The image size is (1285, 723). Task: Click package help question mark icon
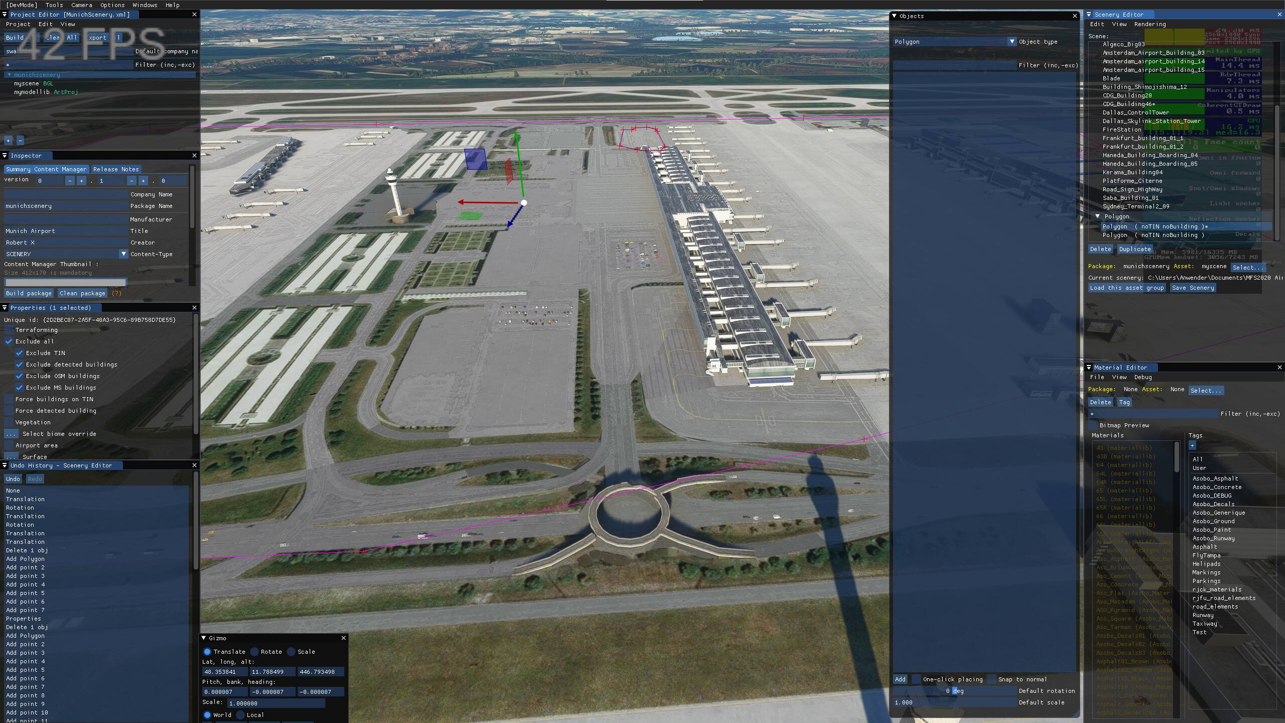[x=116, y=293]
